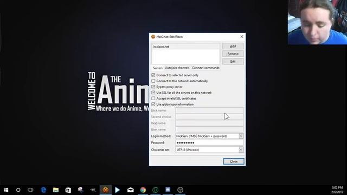The image size is (347, 195).
Task: Click the Password input field
Action: (x=209, y=143)
